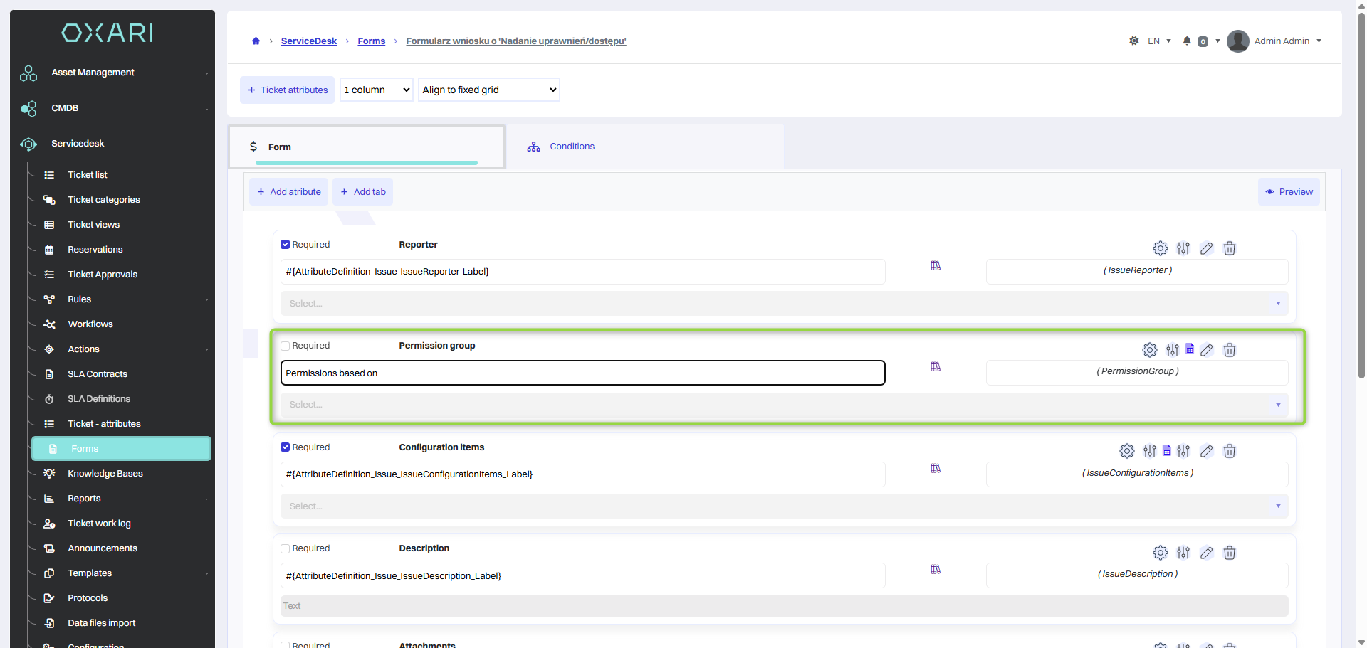Viewport: 1367px width, 648px height.
Task: Uncheck Required for Reporter
Action: [285, 245]
